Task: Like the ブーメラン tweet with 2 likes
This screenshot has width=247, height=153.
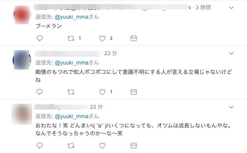Action: tap(102, 38)
